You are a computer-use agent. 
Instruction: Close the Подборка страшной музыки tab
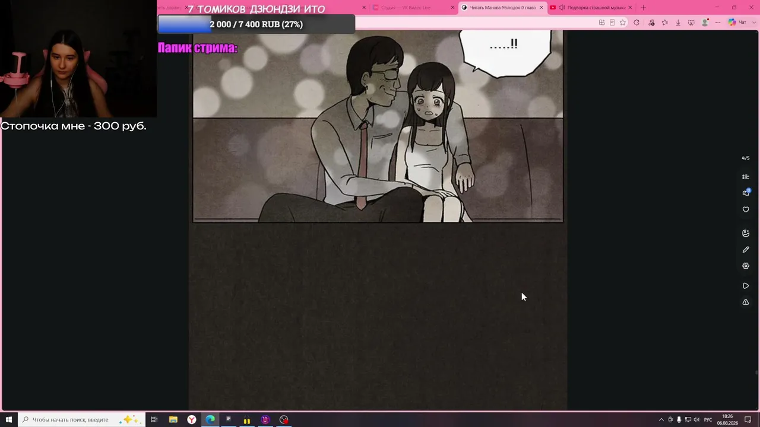629,8
